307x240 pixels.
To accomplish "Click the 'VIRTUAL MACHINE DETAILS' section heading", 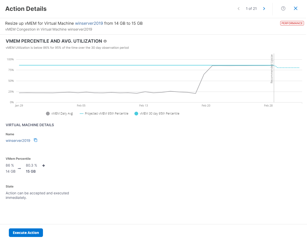I will click(30, 125).
